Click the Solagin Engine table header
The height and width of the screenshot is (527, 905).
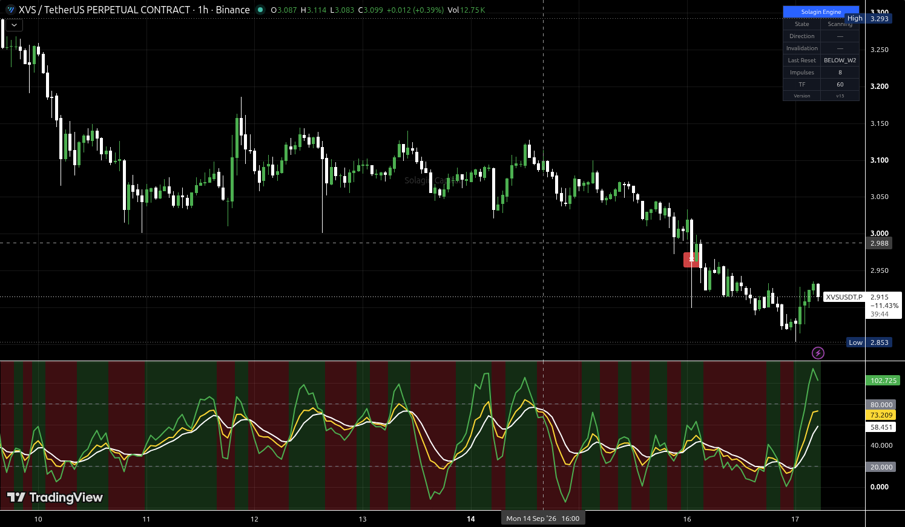tap(821, 11)
